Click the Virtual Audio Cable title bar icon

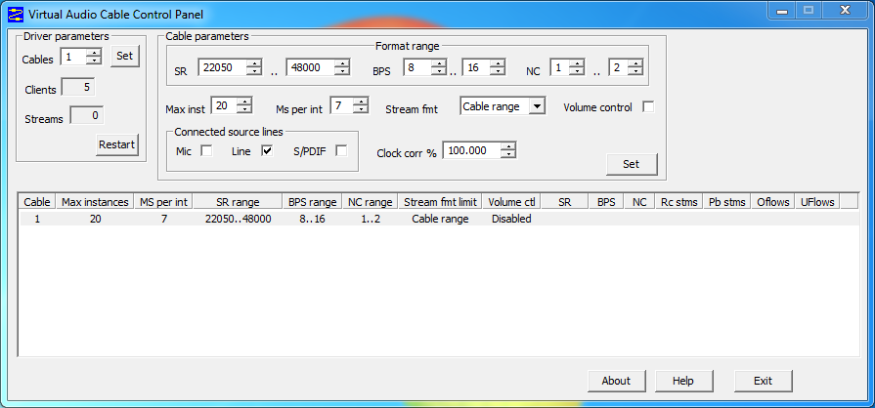(15, 14)
